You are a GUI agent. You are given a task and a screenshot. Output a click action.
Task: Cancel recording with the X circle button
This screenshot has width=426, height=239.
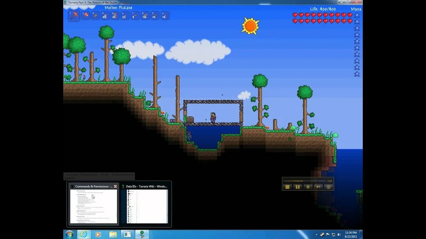(328, 187)
